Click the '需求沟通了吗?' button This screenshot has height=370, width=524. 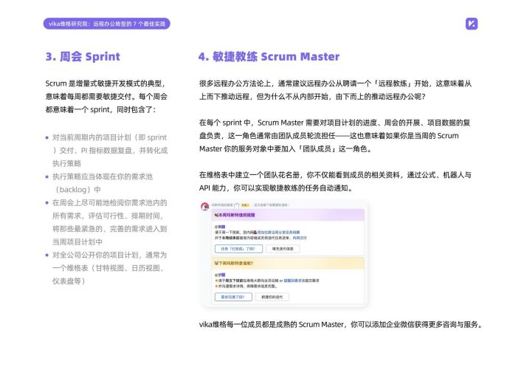[233, 297]
